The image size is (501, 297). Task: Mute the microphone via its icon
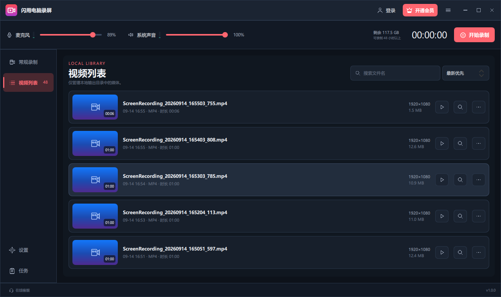pos(9,35)
